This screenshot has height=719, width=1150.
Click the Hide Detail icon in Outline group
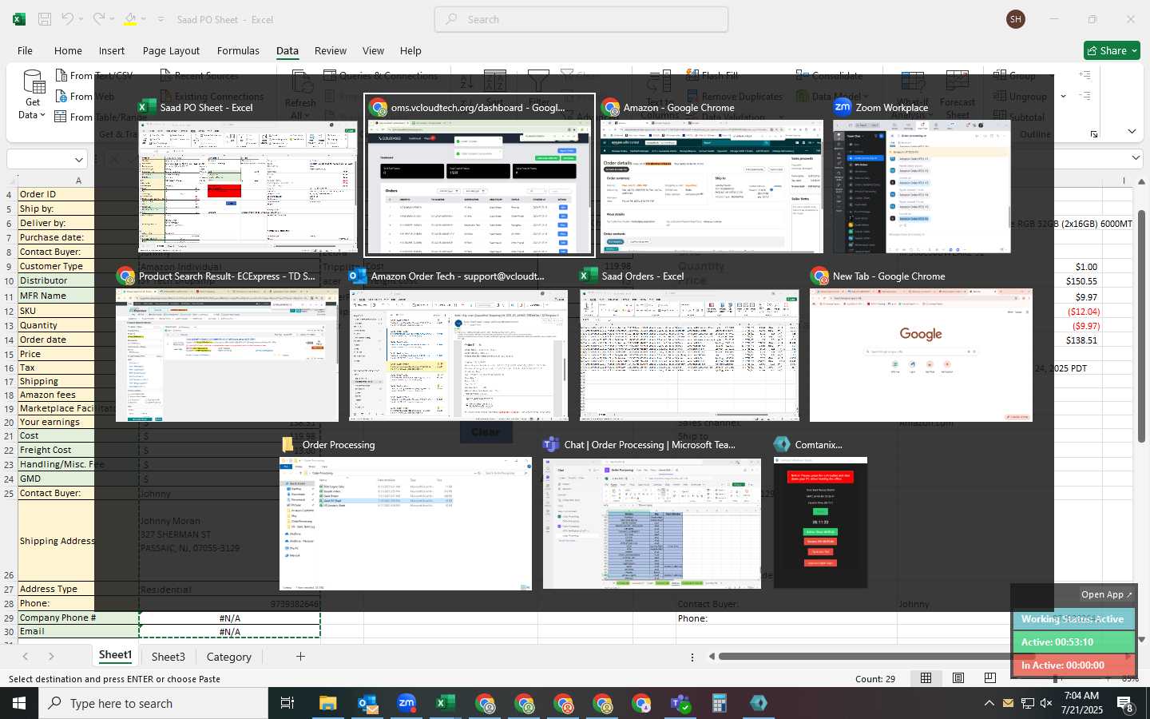[1085, 96]
